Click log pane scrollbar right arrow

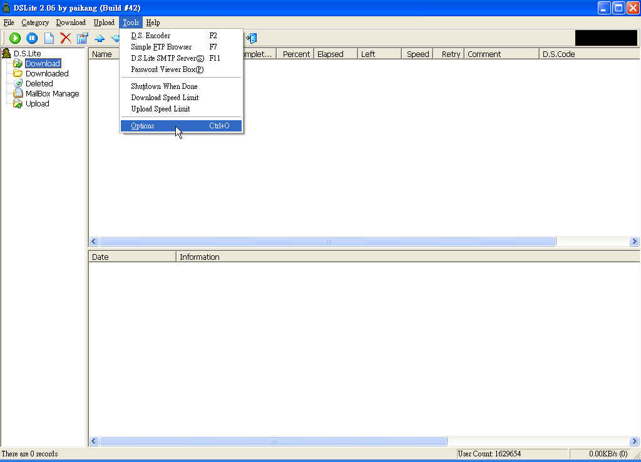(635, 441)
